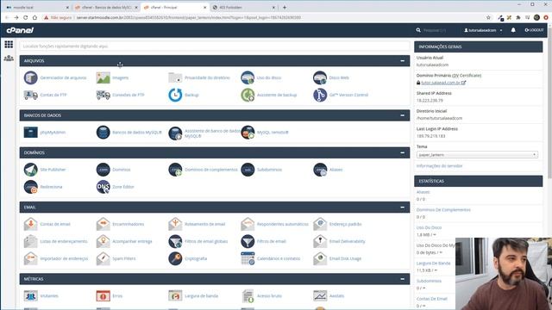
Task: Open the Domínios icon
Action: pos(103,170)
